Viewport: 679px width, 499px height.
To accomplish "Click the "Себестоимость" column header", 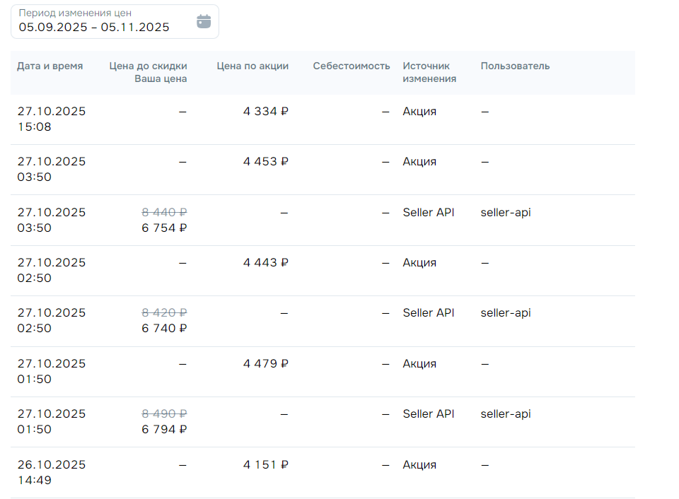I will point(352,66).
